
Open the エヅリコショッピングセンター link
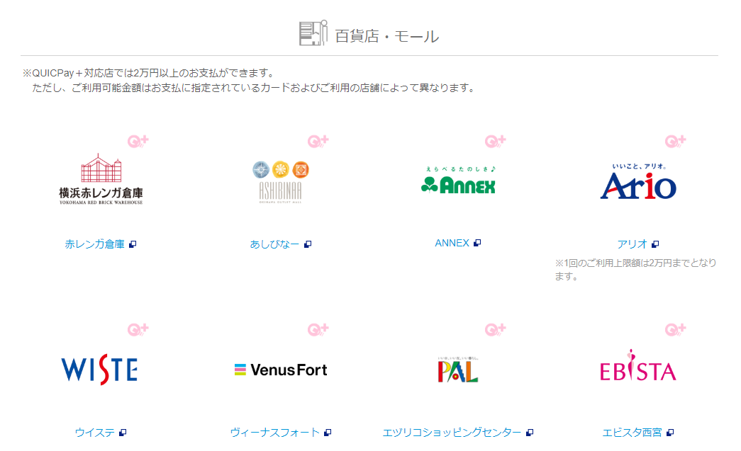point(452,433)
